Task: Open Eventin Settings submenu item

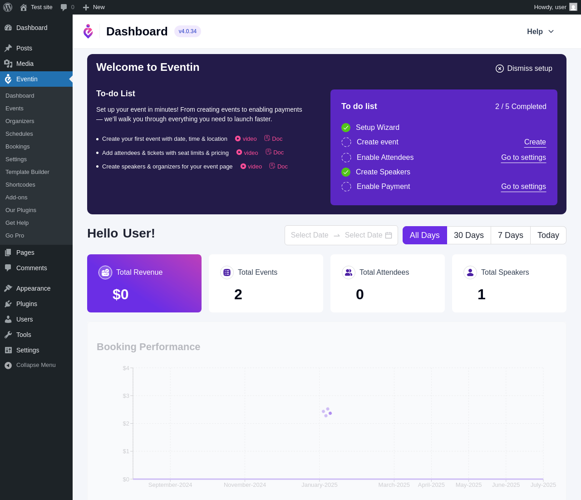Action: pyautogui.click(x=16, y=159)
